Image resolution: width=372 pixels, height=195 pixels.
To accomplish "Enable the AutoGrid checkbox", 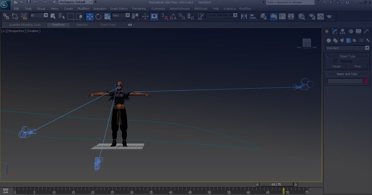I will 336,61.
